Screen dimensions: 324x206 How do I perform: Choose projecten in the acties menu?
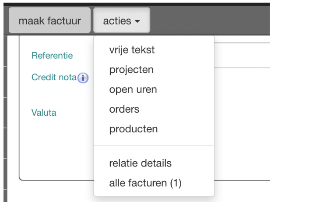click(x=131, y=70)
